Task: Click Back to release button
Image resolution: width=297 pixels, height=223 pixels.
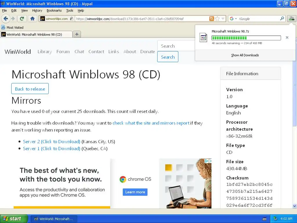Action: tap(30, 89)
